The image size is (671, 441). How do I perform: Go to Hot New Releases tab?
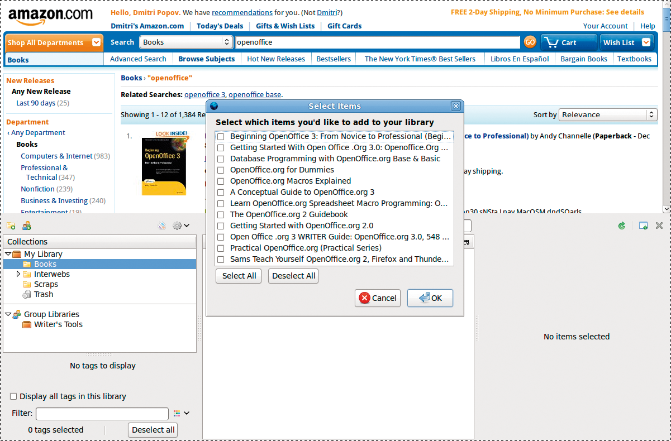coord(276,59)
